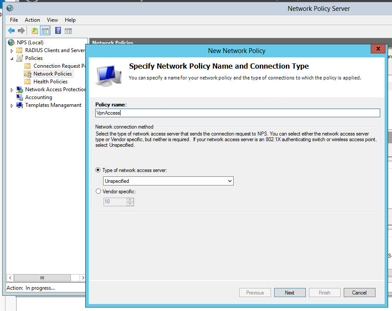Screen dimensions: 392x311
Task: Decrease the Vendor specific value spinner
Action: (130, 204)
